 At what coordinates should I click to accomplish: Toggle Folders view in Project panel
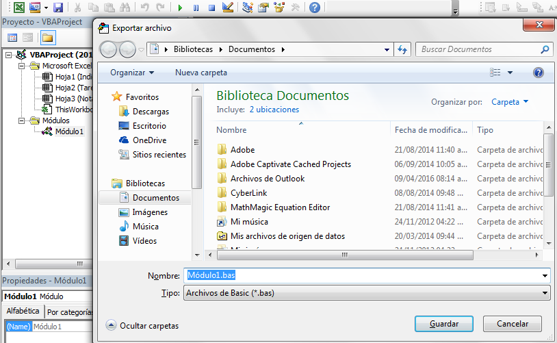tap(48, 38)
